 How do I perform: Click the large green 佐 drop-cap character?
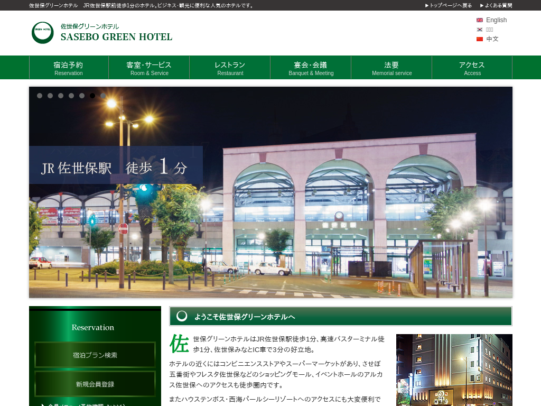[x=179, y=344]
